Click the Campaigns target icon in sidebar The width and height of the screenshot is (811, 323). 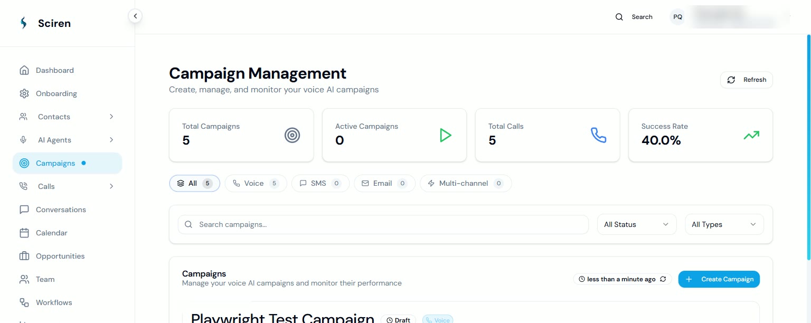24,163
